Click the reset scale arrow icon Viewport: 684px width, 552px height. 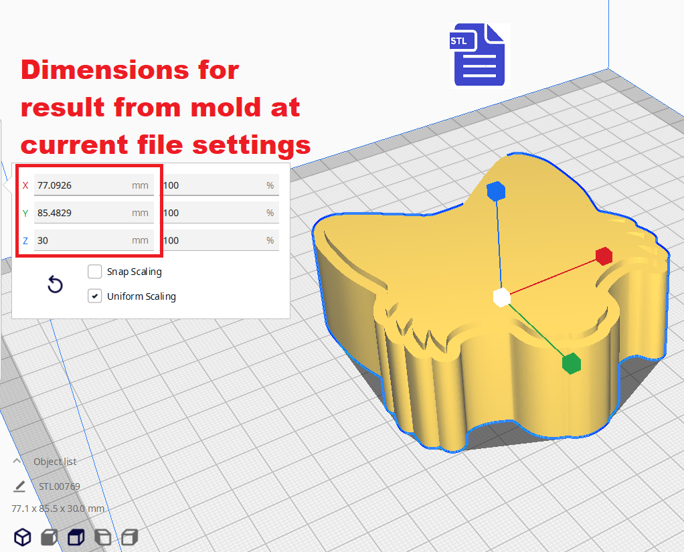(56, 285)
